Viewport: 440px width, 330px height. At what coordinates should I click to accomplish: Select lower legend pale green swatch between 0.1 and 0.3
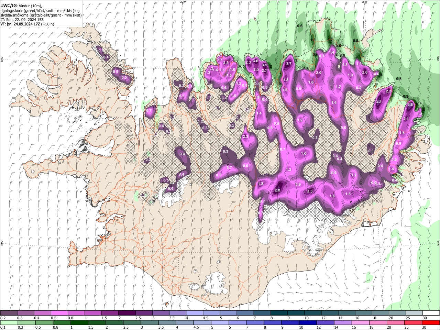click(x=9, y=322)
